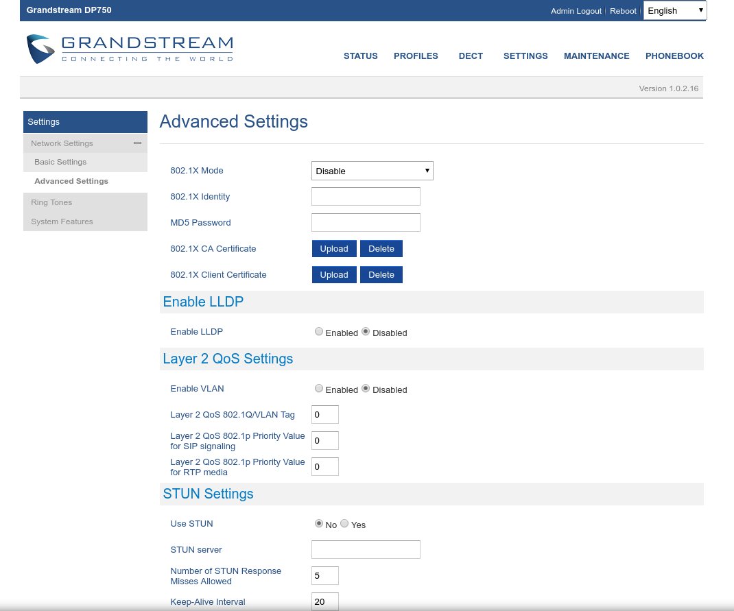This screenshot has width=734, height=611.
Task: Click the Reboot link
Action: (623, 11)
